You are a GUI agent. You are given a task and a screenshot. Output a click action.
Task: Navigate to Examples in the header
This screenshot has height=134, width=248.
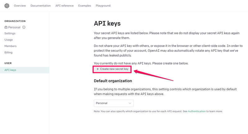click(x=85, y=6)
